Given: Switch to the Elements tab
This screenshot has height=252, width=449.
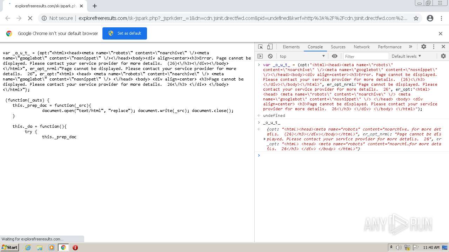Looking at the screenshot, I should click(291, 47).
